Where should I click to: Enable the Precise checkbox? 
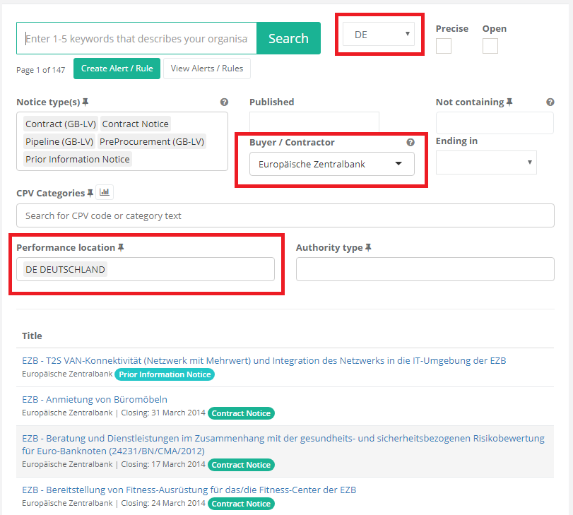point(444,46)
